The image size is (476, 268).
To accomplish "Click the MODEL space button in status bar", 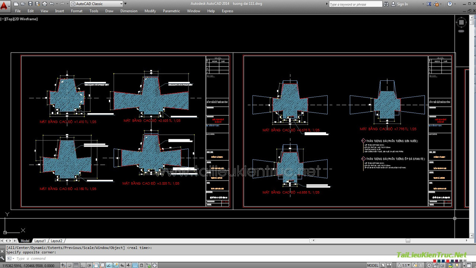I will click(373, 265).
